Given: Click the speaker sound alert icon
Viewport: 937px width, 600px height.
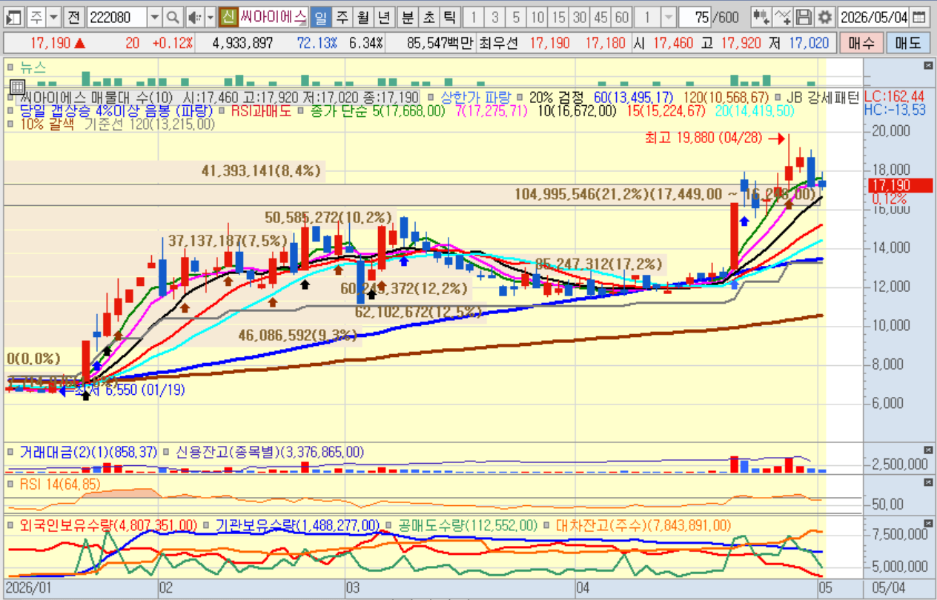Looking at the screenshot, I should [x=193, y=16].
